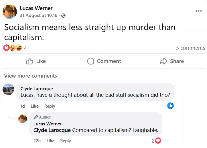This screenshot has width=207, height=148.
Task: Open Lucas Werner's profile from post header name
Action: 36,8
